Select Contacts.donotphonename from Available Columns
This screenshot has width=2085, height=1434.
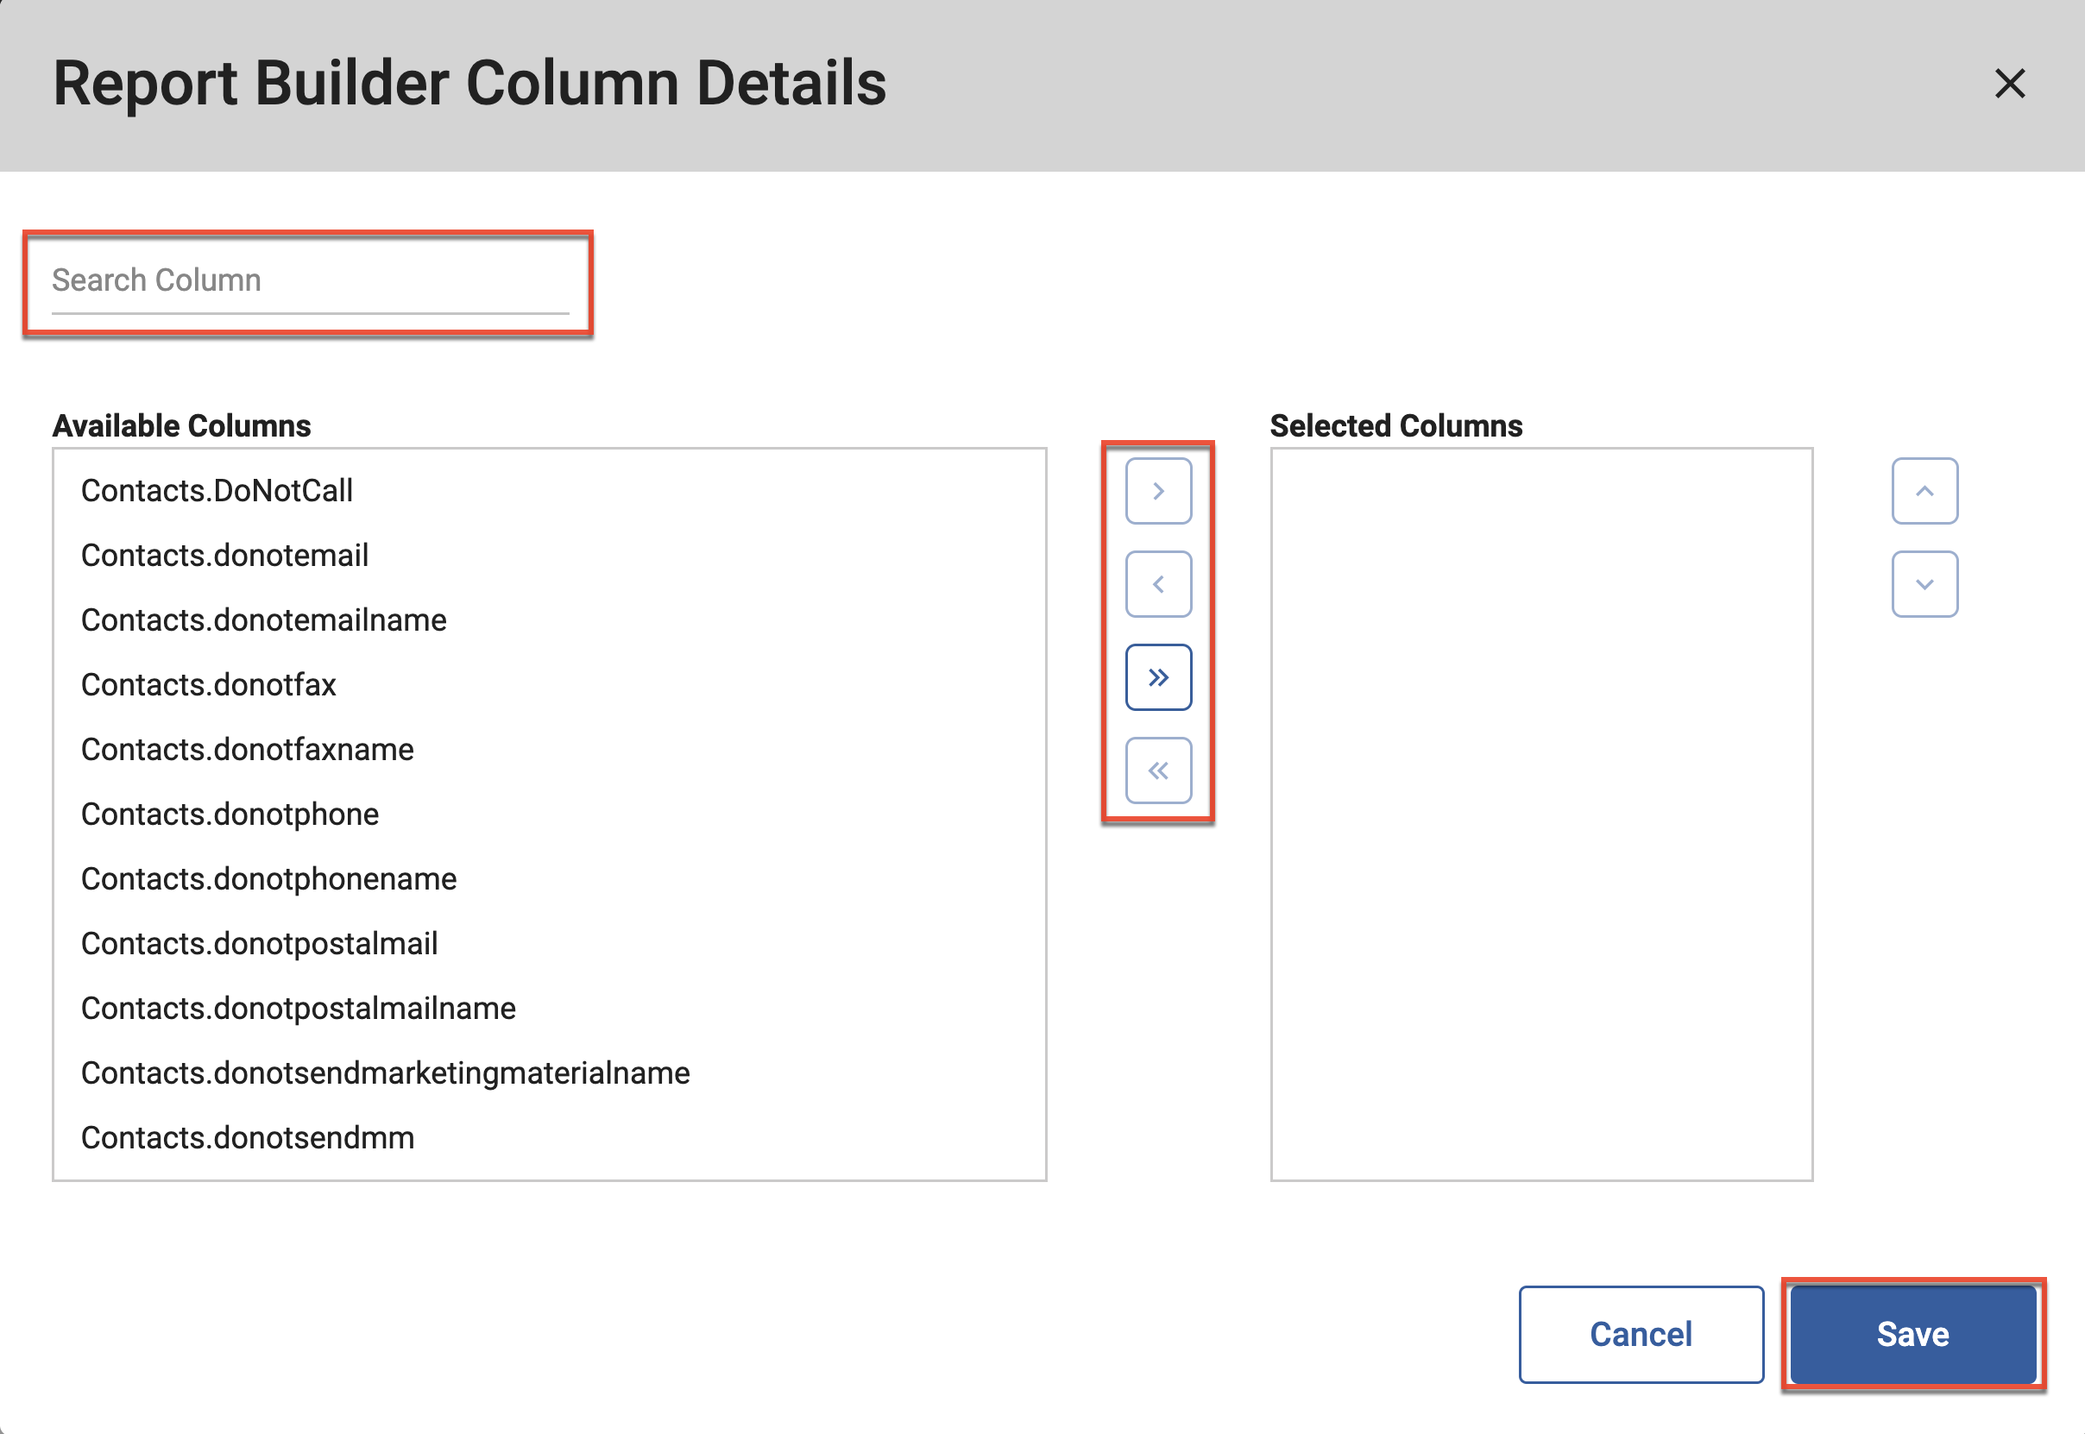point(268,878)
